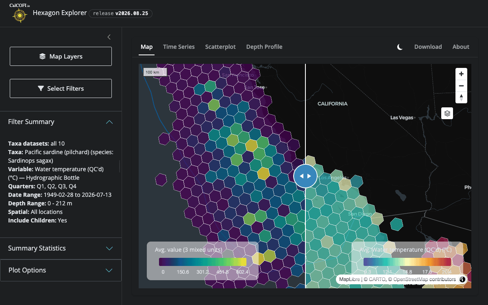Click the 100 km scale bar

[x=155, y=72]
